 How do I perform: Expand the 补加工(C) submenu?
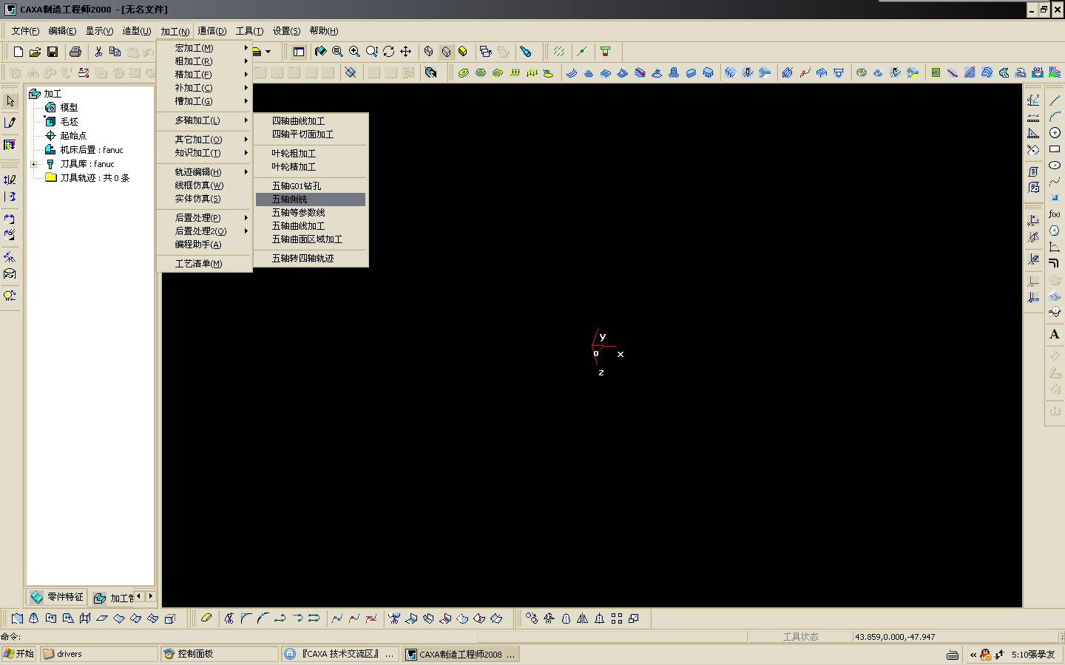tap(204, 88)
